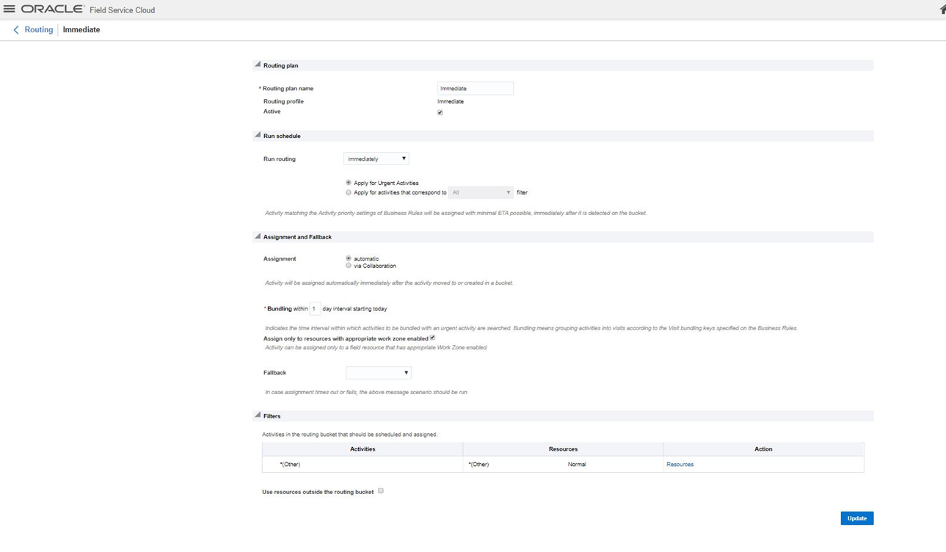Toggle the Active checkbox

tap(440, 112)
